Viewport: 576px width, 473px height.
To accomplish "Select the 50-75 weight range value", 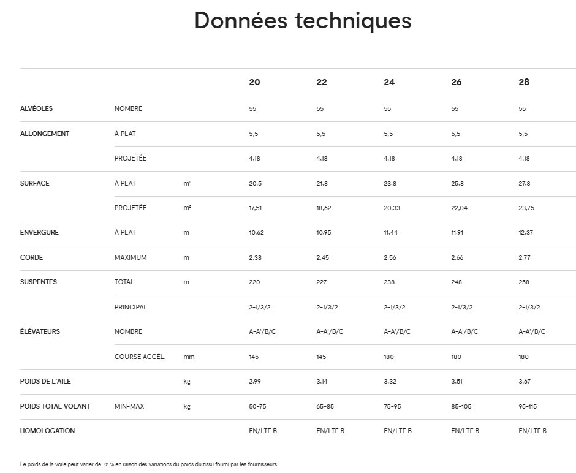I will coord(258,406).
